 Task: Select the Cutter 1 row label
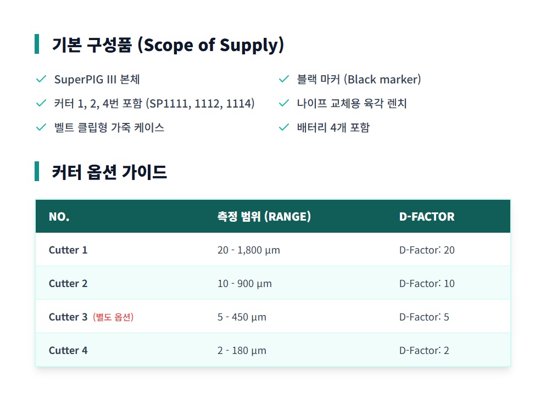(x=68, y=250)
